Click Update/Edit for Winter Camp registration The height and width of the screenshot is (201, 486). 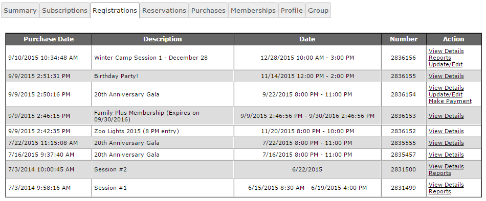(446, 64)
